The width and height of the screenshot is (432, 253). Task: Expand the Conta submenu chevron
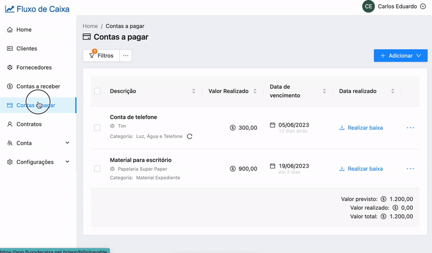pos(67,142)
